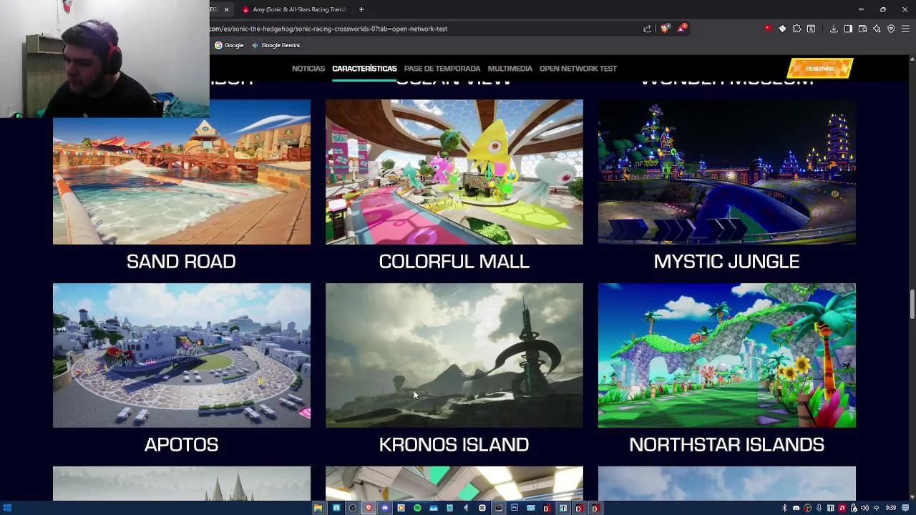Click the Bluetooth tray icon
The width and height of the screenshot is (916, 515).
[784, 508]
